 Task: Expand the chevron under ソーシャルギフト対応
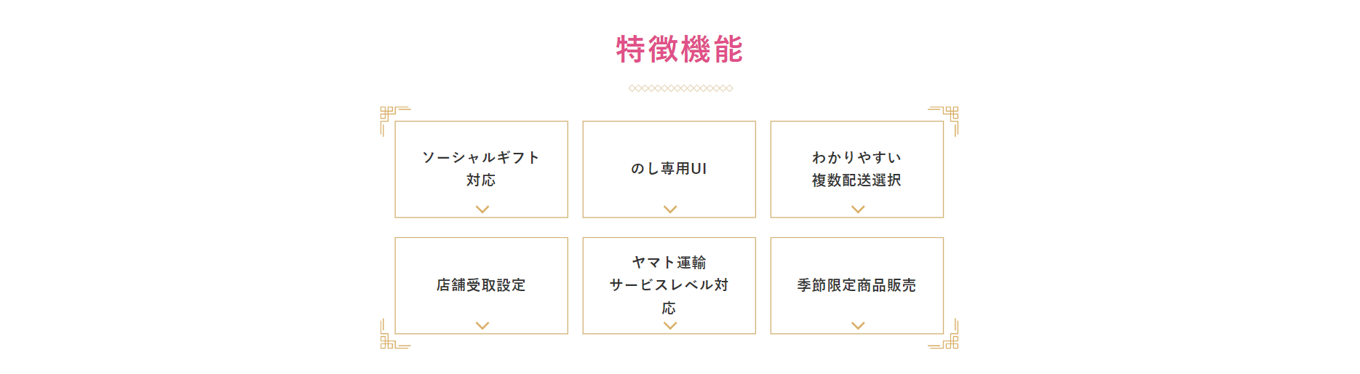482,209
